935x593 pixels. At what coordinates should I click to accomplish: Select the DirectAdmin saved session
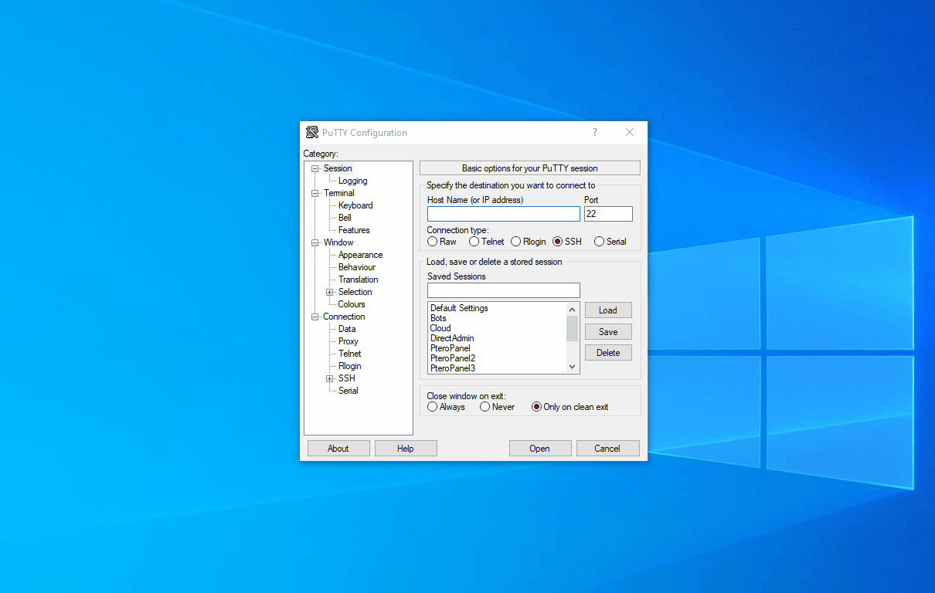(452, 338)
